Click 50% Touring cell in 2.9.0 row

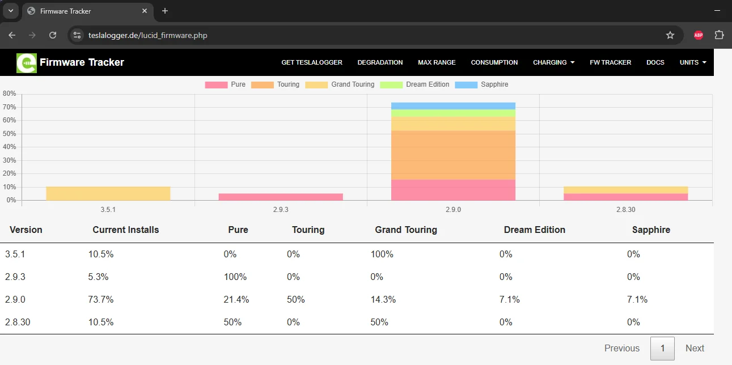tap(296, 300)
